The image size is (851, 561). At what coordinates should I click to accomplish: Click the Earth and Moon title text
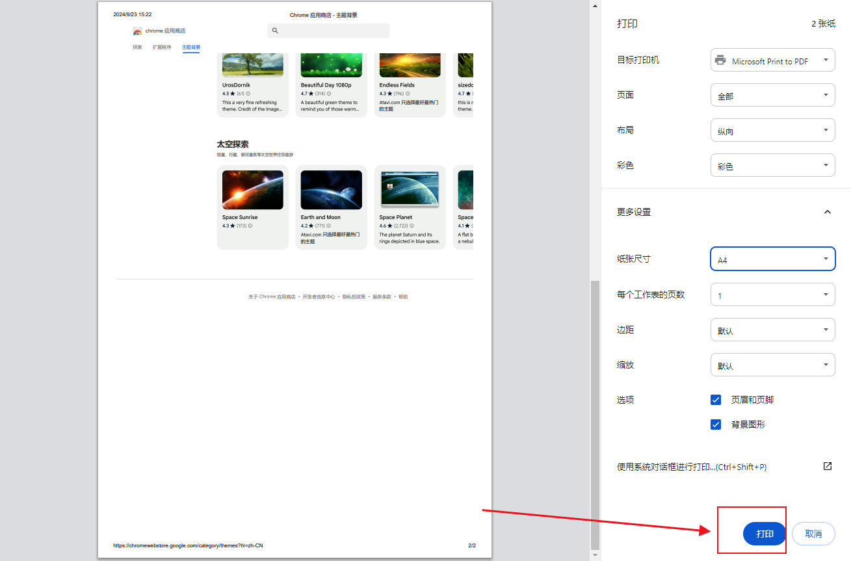tap(321, 217)
